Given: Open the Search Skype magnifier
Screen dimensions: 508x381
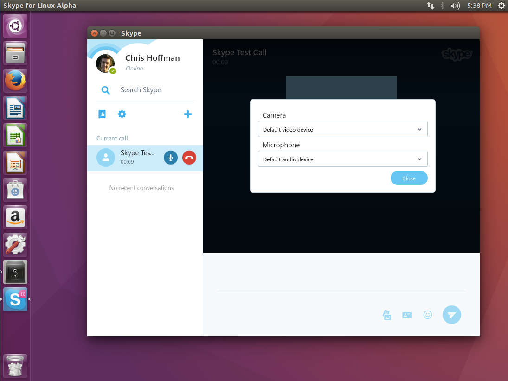Looking at the screenshot, I should [x=105, y=90].
